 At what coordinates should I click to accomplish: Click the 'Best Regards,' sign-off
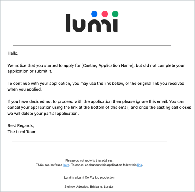(21, 126)
